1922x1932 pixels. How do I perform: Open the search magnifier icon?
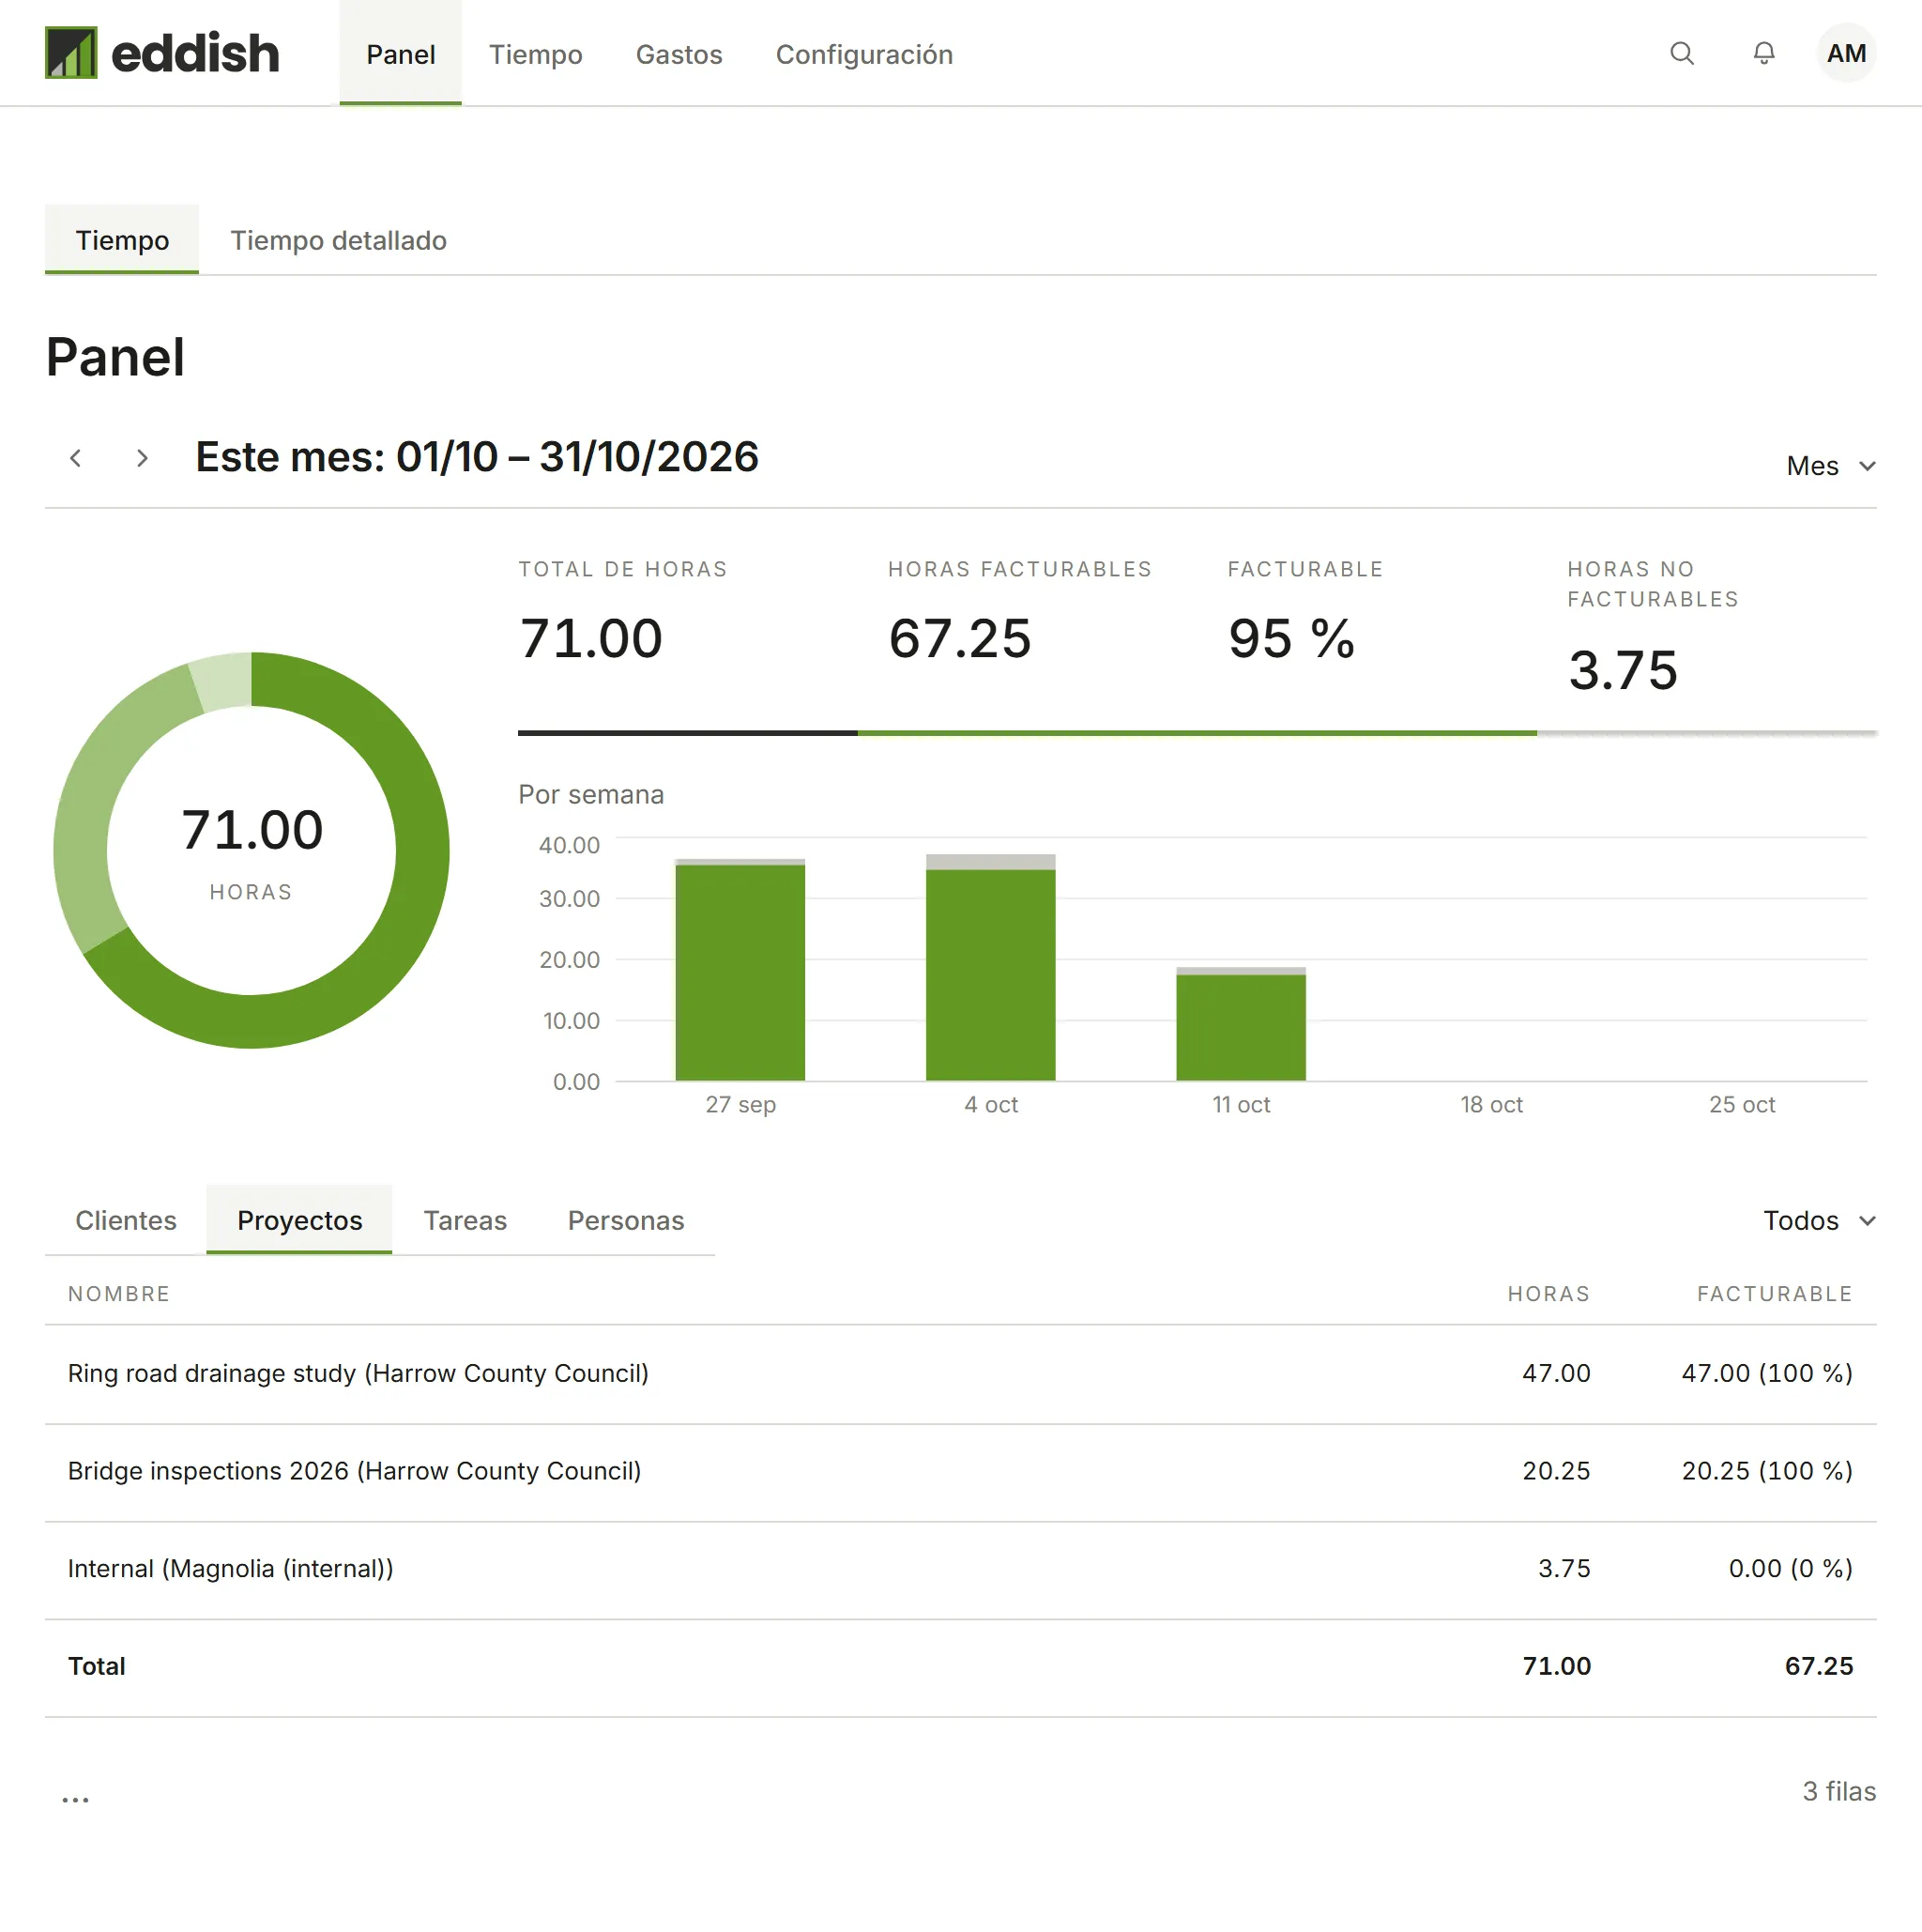coord(1682,53)
